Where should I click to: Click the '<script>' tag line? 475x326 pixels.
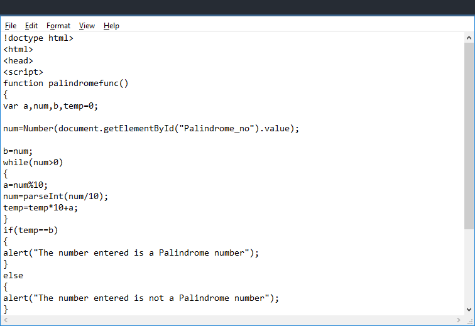pos(23,72)
